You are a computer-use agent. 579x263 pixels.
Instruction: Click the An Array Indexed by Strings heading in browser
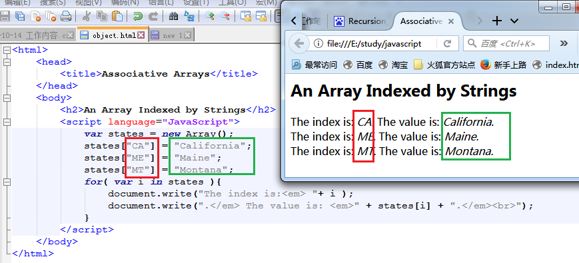coord(404,91)
